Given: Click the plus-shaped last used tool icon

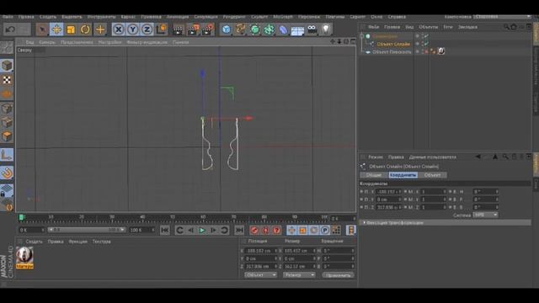Looking at the screenshot, I should (100, 29).
